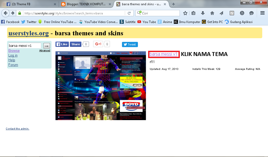Screen dimensions: 268x157
Task: Click the circular clock toolbar icon
Action: tap(242, 13)
